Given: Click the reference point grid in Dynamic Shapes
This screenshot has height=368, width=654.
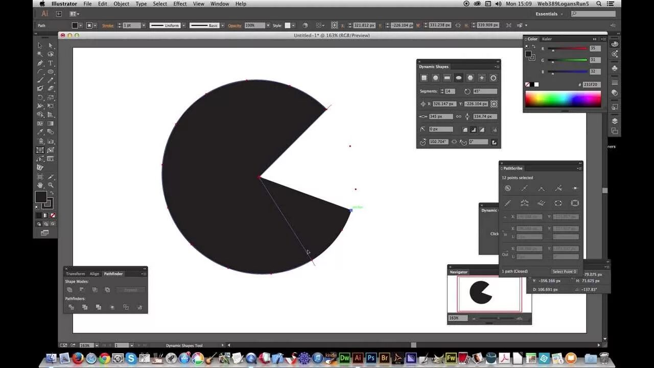Looking at the screenshot, I should (494, 104).
